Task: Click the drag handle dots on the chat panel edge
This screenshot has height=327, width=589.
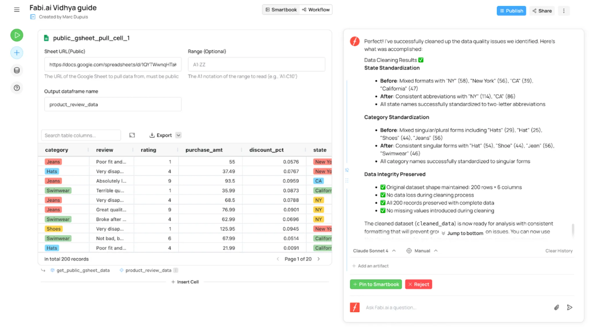Action: pos(347,181)
